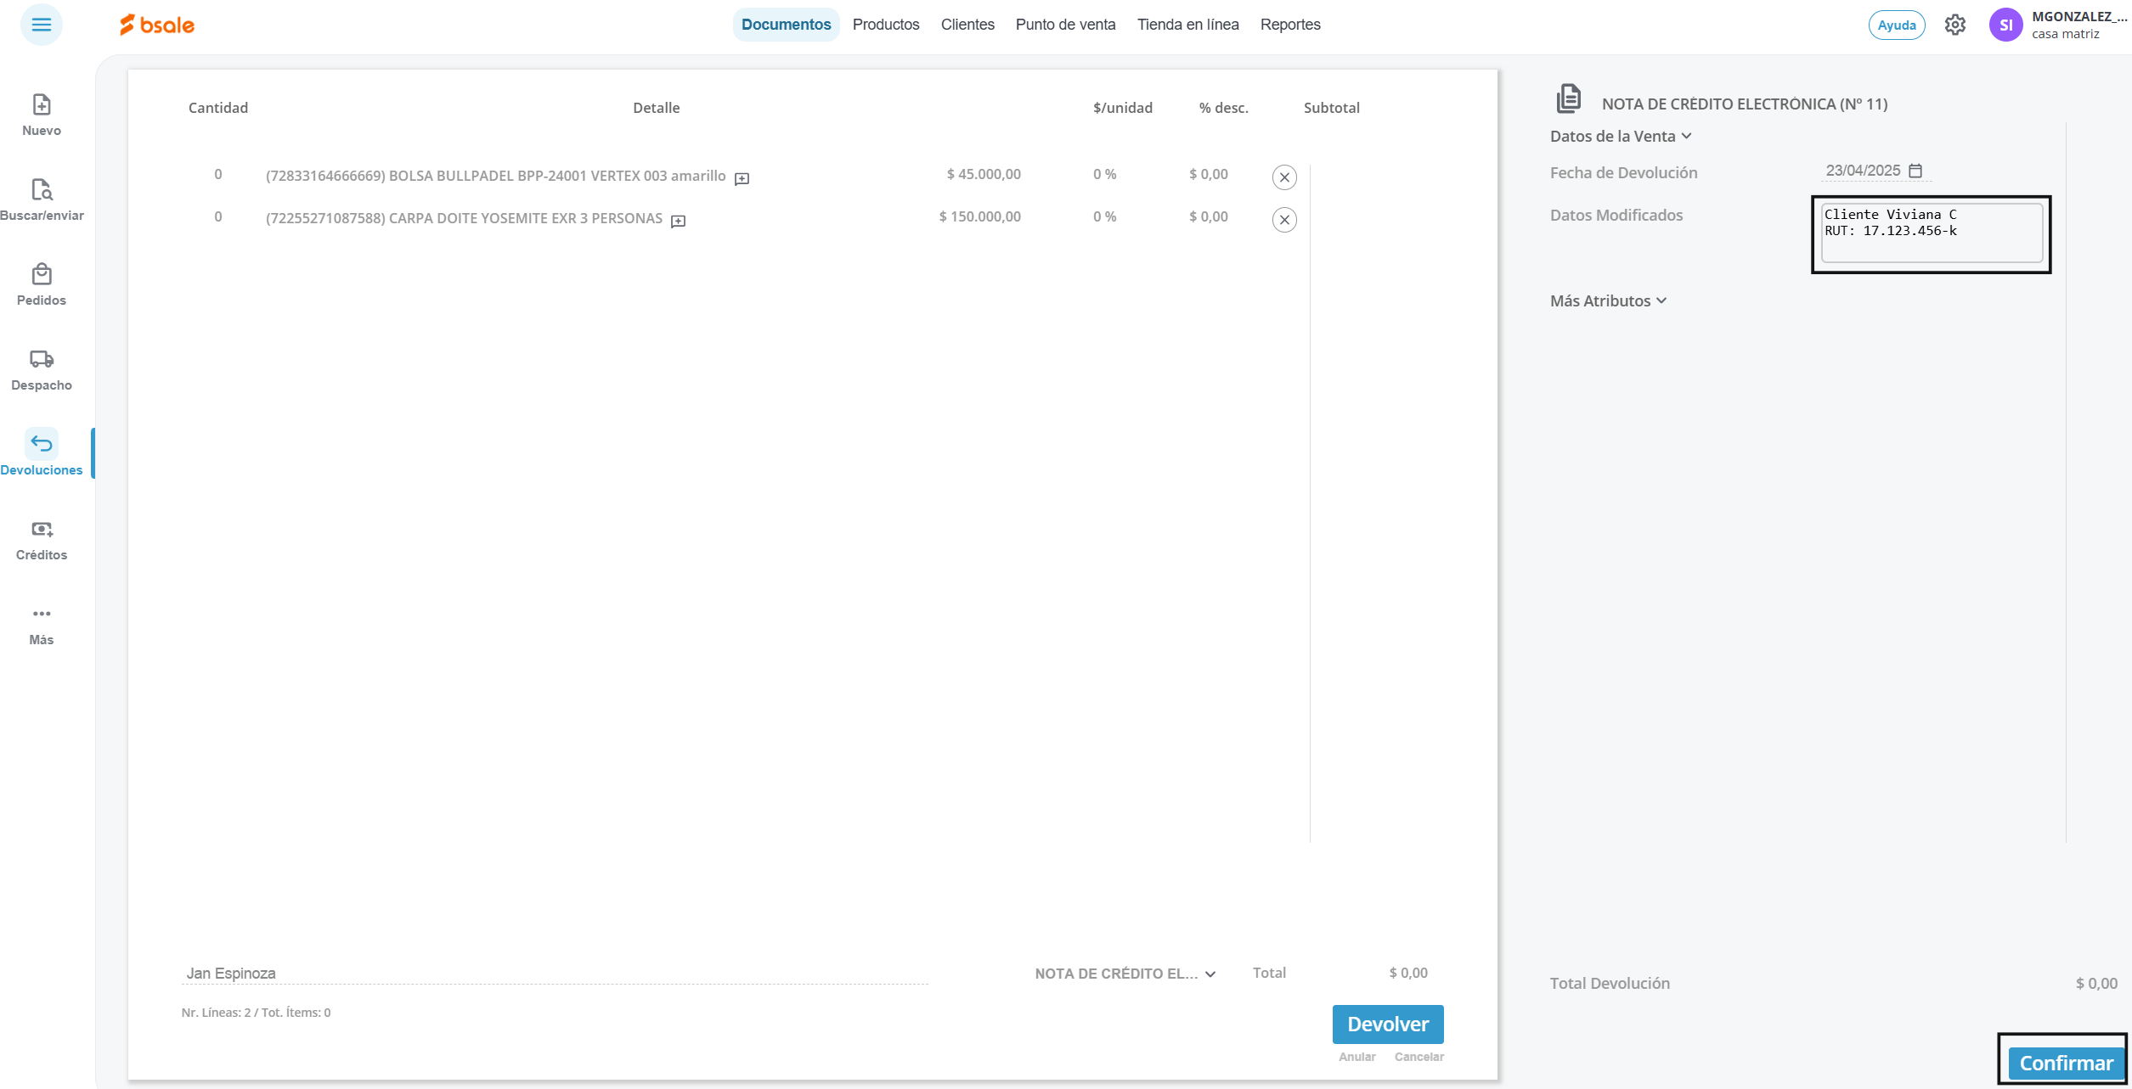Image resolution: width=2132 pixels, height=1089 pixels.
Task: Click the Nuevo document icon
Action: click(x=41, y=105)
